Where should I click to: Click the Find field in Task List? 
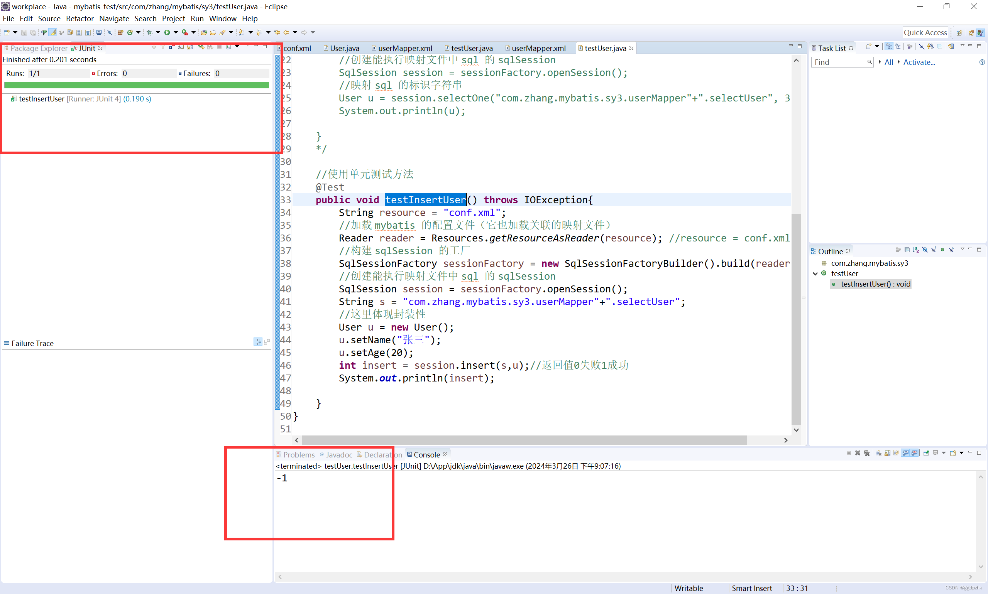841,62
